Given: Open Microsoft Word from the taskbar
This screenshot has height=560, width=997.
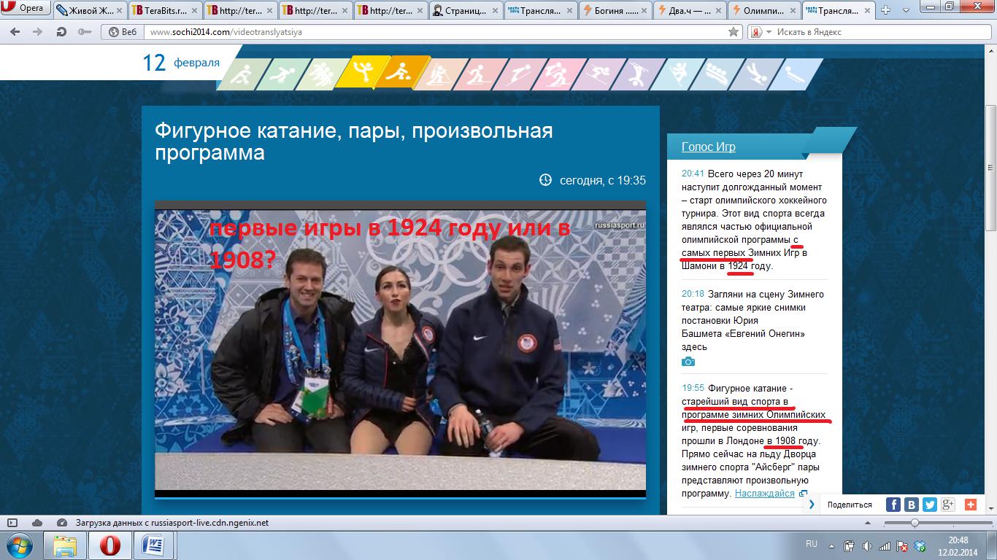Looking at the screenshot, I should [154, 545].
